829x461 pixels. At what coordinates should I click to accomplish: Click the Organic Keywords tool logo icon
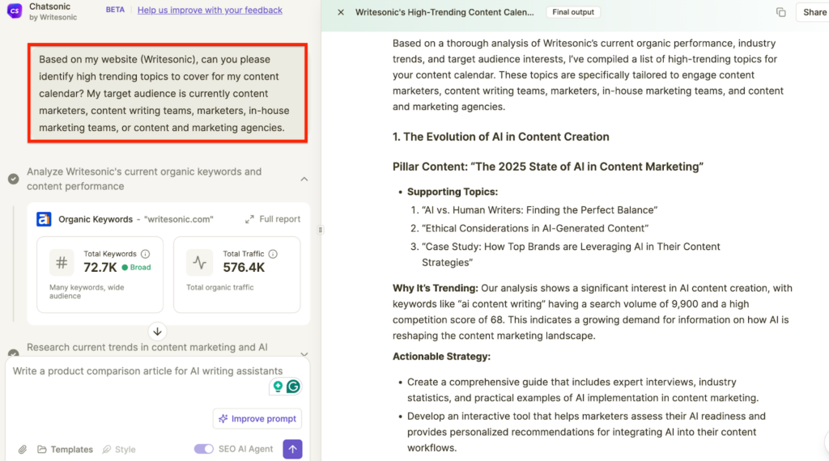coord(44,219)
